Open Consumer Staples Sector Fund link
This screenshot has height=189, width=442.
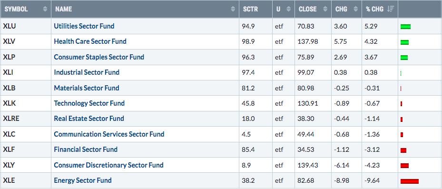coord(99,57)
